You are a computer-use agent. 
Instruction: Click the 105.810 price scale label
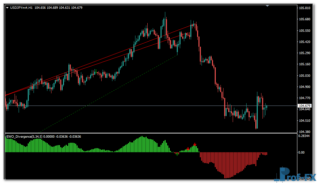coord(305,8)
